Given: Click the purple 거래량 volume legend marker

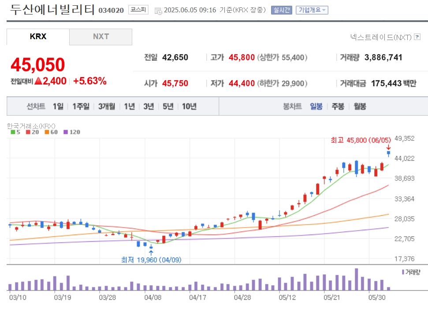Looking at the screenshot, I should point(403,272).
